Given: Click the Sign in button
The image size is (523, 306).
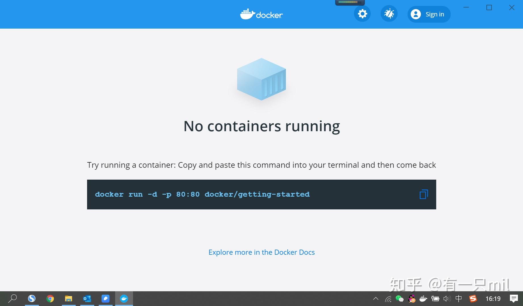Looking at the screenshot, I should [429, 14].
